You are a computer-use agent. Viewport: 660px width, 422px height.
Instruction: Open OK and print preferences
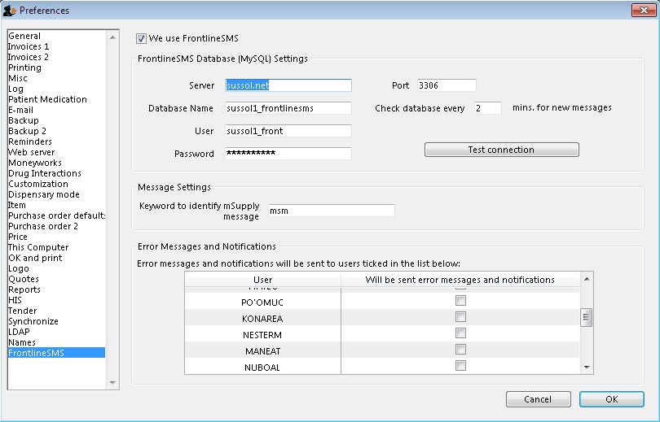click(56, 258)
